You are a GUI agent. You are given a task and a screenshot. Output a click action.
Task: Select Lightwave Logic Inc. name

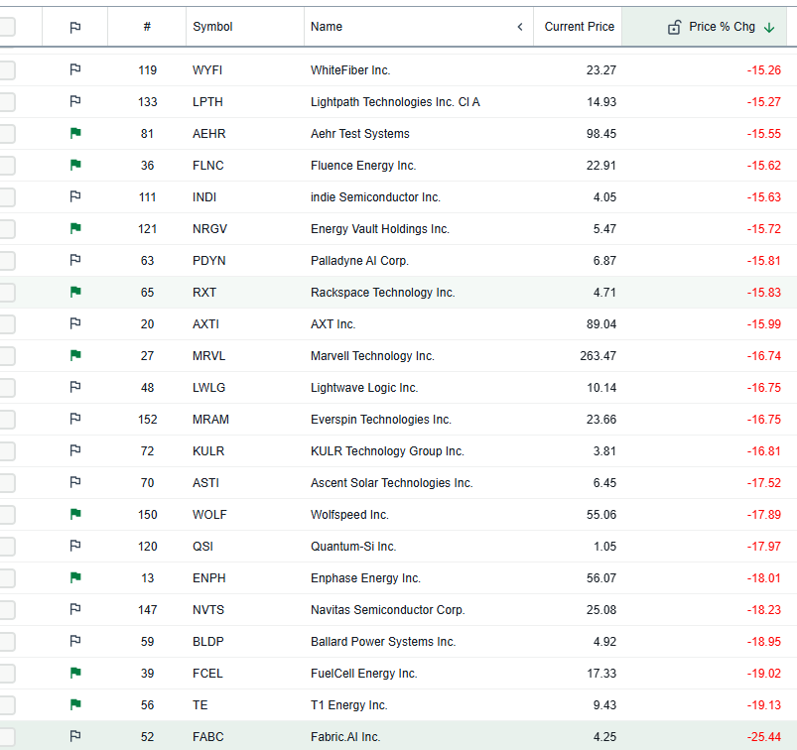pos(364,388)
